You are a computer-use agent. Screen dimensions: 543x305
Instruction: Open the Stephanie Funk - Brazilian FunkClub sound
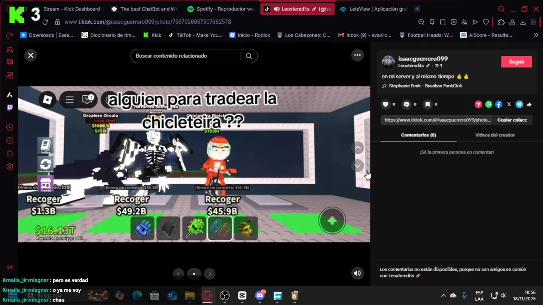(425, 86)
